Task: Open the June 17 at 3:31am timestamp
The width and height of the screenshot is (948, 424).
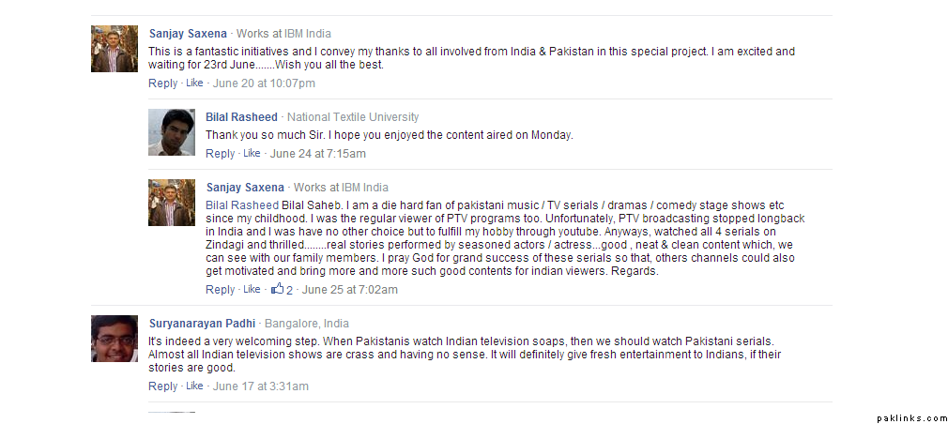Action: tap(260, 386)
